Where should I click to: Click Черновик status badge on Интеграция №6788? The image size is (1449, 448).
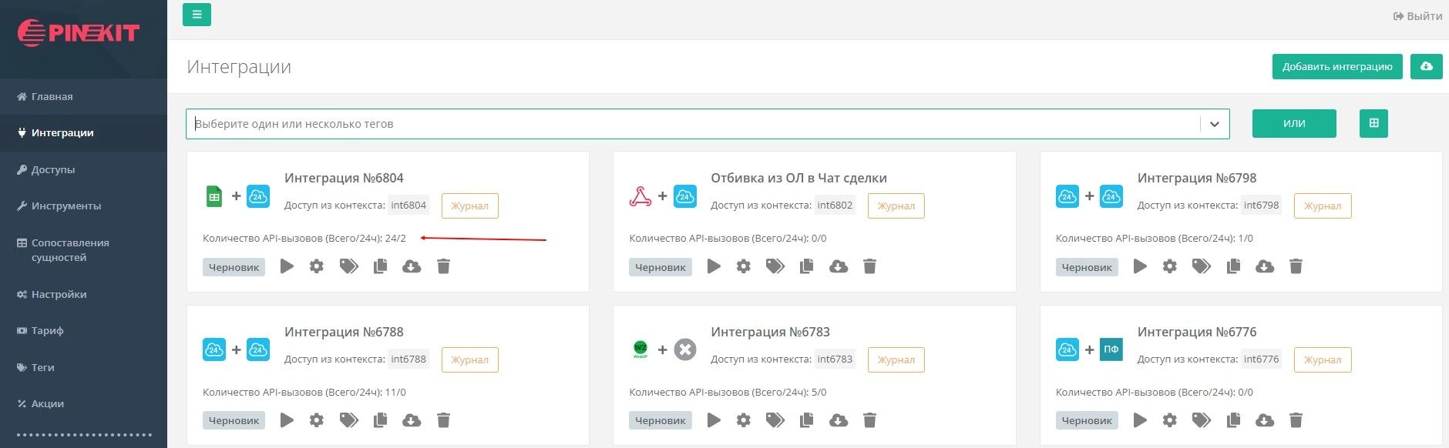[x=234, y=420]
